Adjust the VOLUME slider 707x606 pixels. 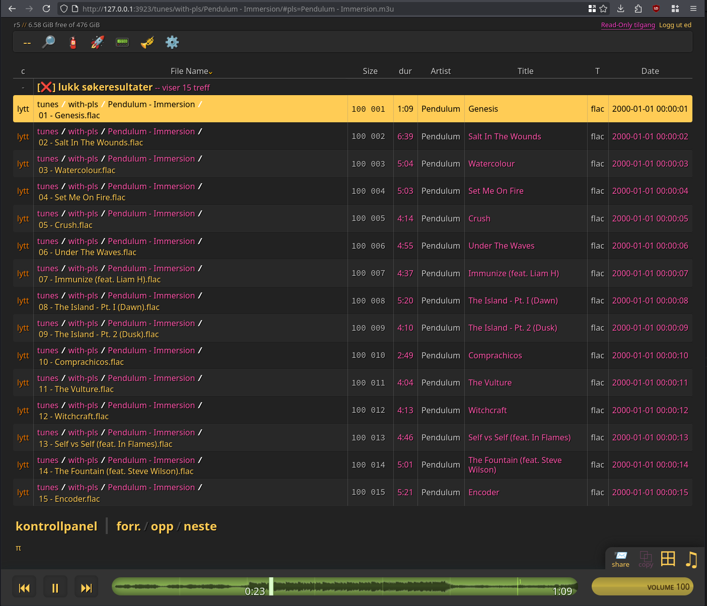click(643, 586)
